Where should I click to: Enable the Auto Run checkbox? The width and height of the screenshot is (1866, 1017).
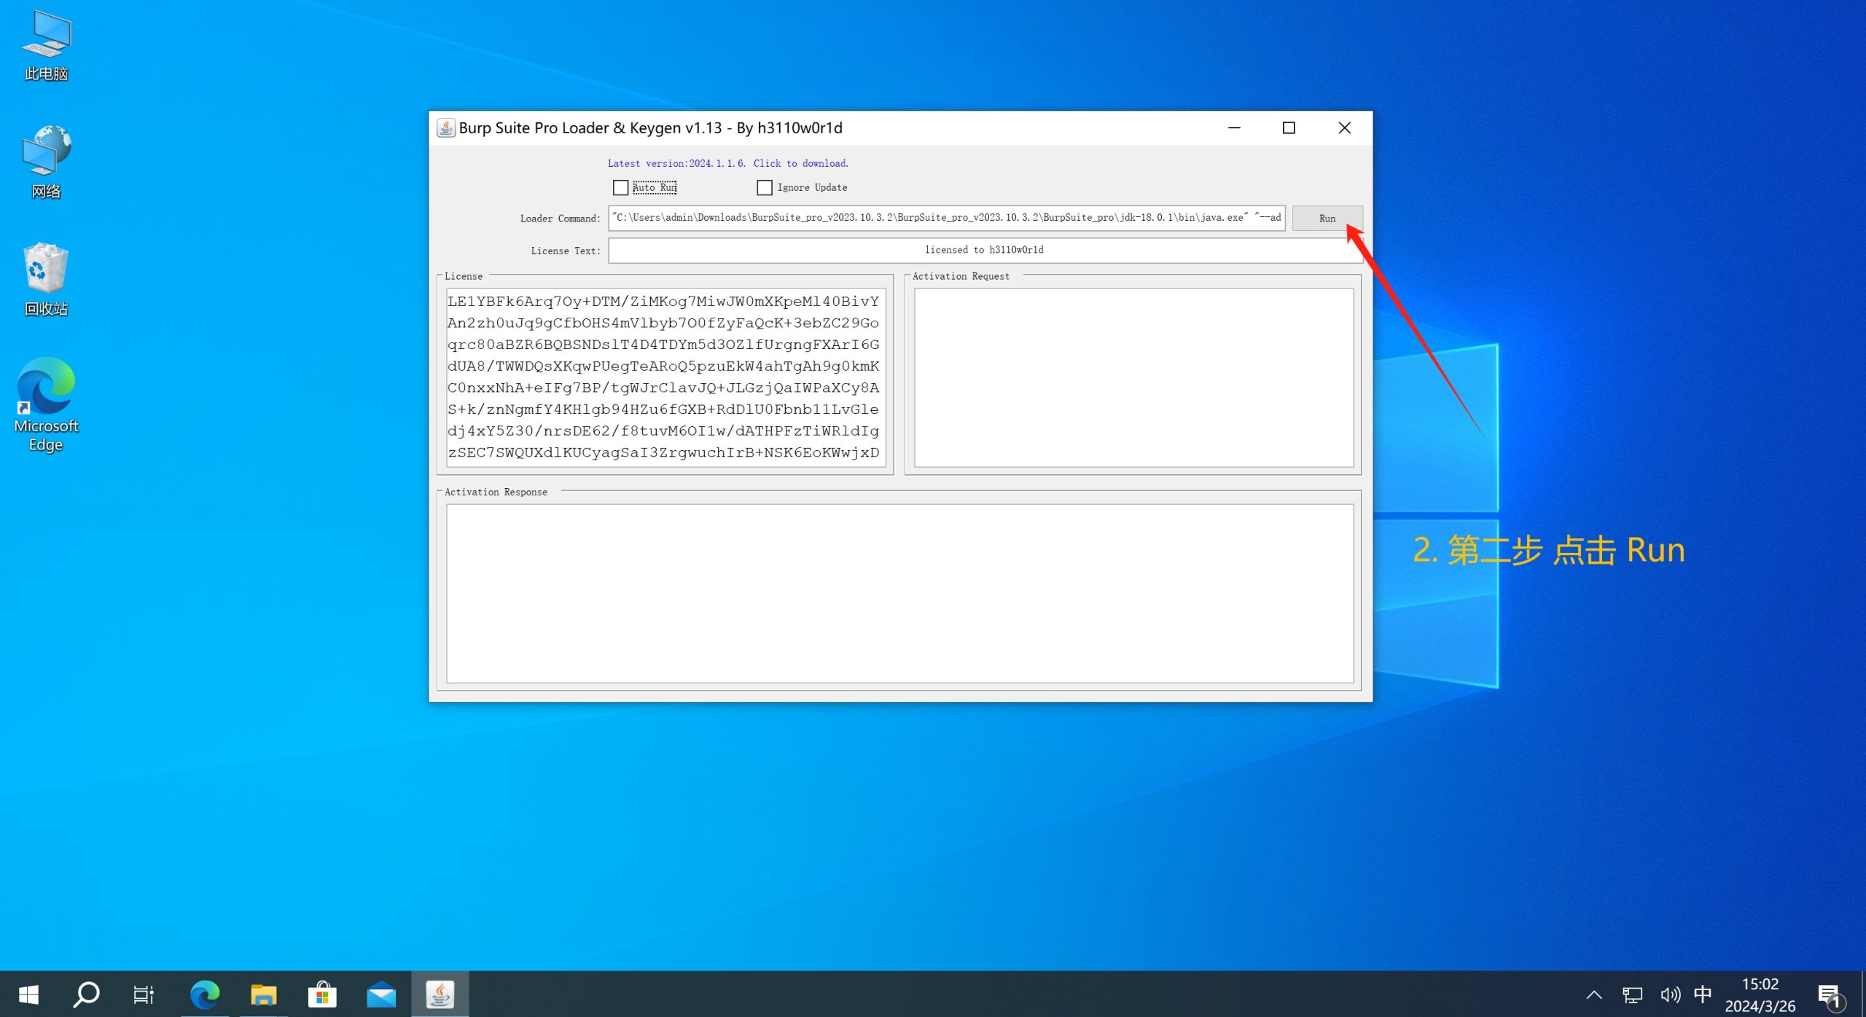coord(620,188)
